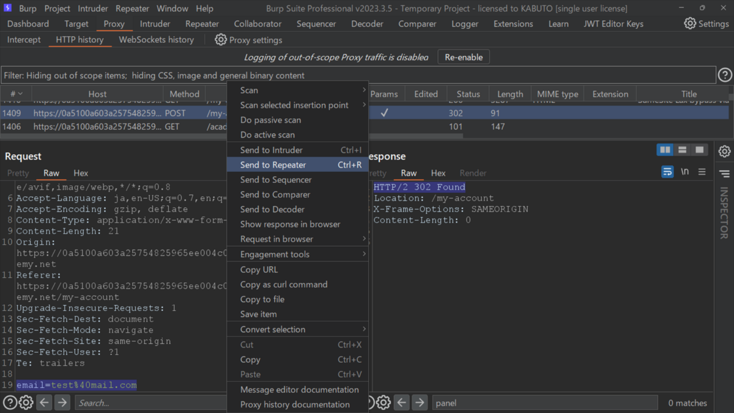
Task: Open the Burp menu
Action: [28, 9]
